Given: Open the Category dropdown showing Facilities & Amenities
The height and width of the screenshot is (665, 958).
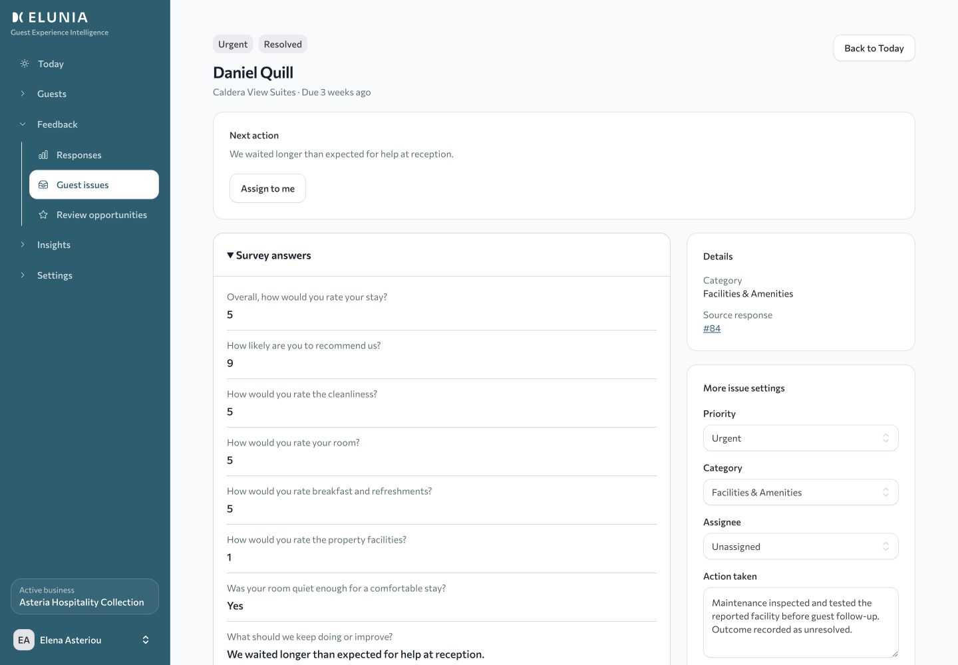Looking at the screenshot, I should click(x=800, y=492).
